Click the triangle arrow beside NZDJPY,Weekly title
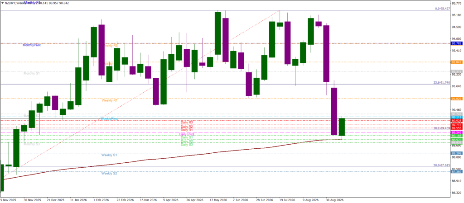This screenshot has height=203, width=464. 2,2
